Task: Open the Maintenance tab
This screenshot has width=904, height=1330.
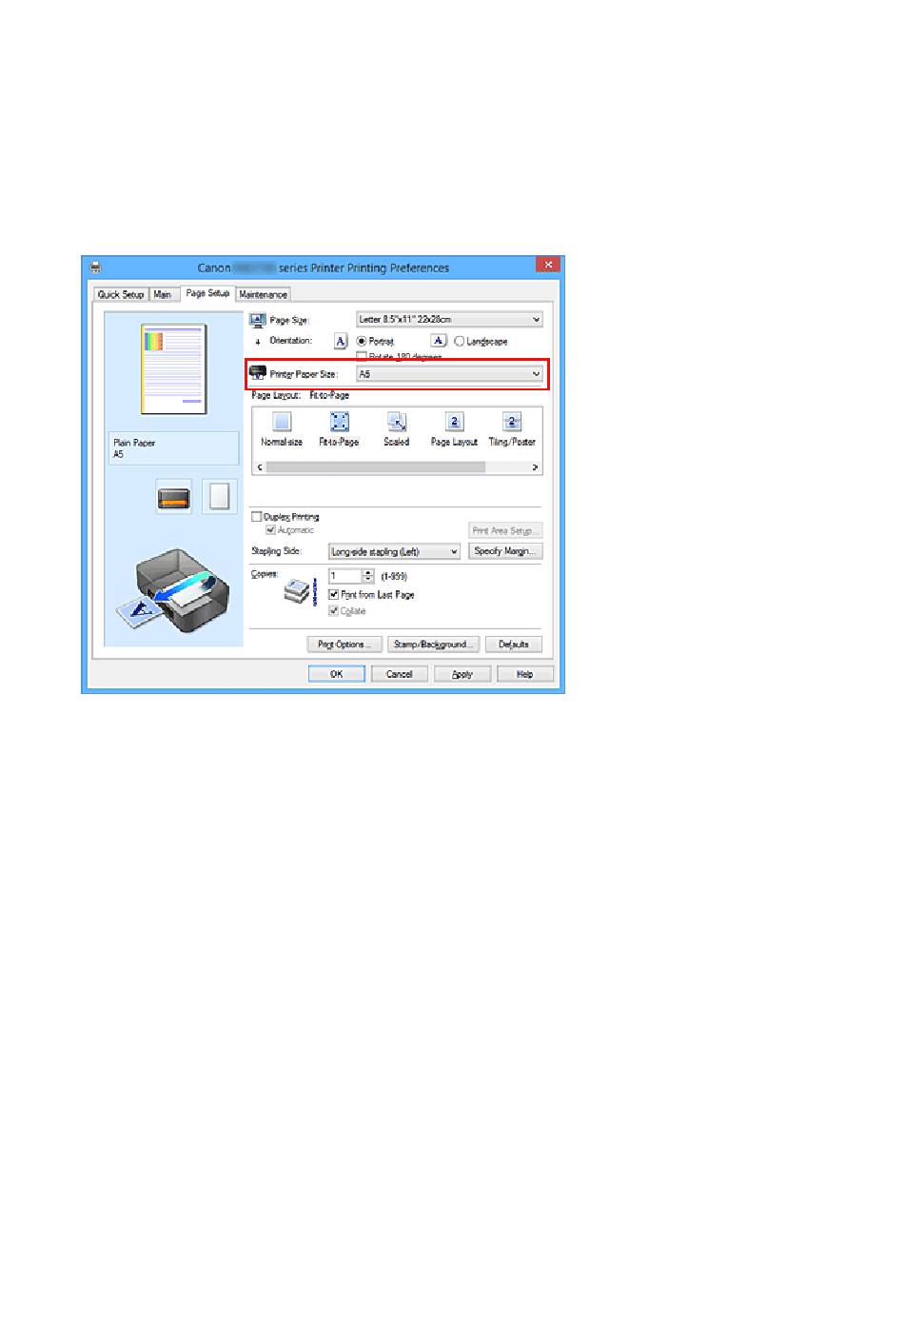Action: [264, 295]
